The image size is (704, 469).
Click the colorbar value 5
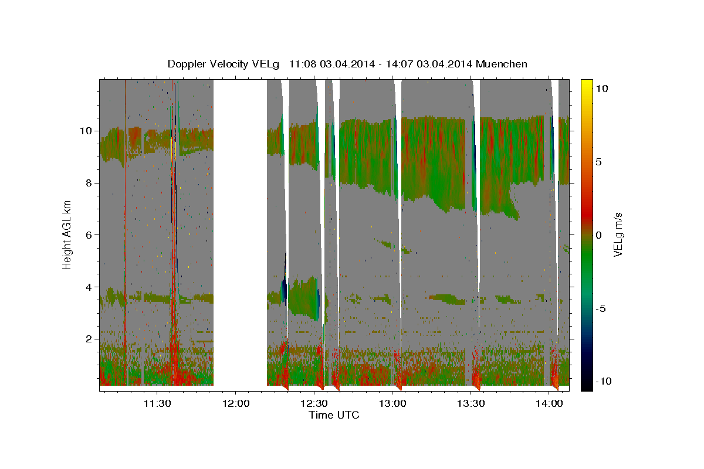pyautogui.click(x=599, y=161)
